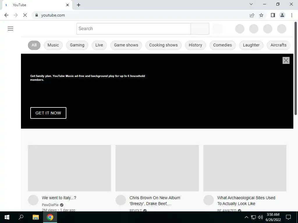This screenshot has width=298, height=223.
Task: Click the Chrome taskbar icon
Action: point(50,217)
